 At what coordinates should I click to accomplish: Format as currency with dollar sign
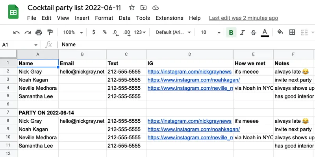(x=94, y=32)
